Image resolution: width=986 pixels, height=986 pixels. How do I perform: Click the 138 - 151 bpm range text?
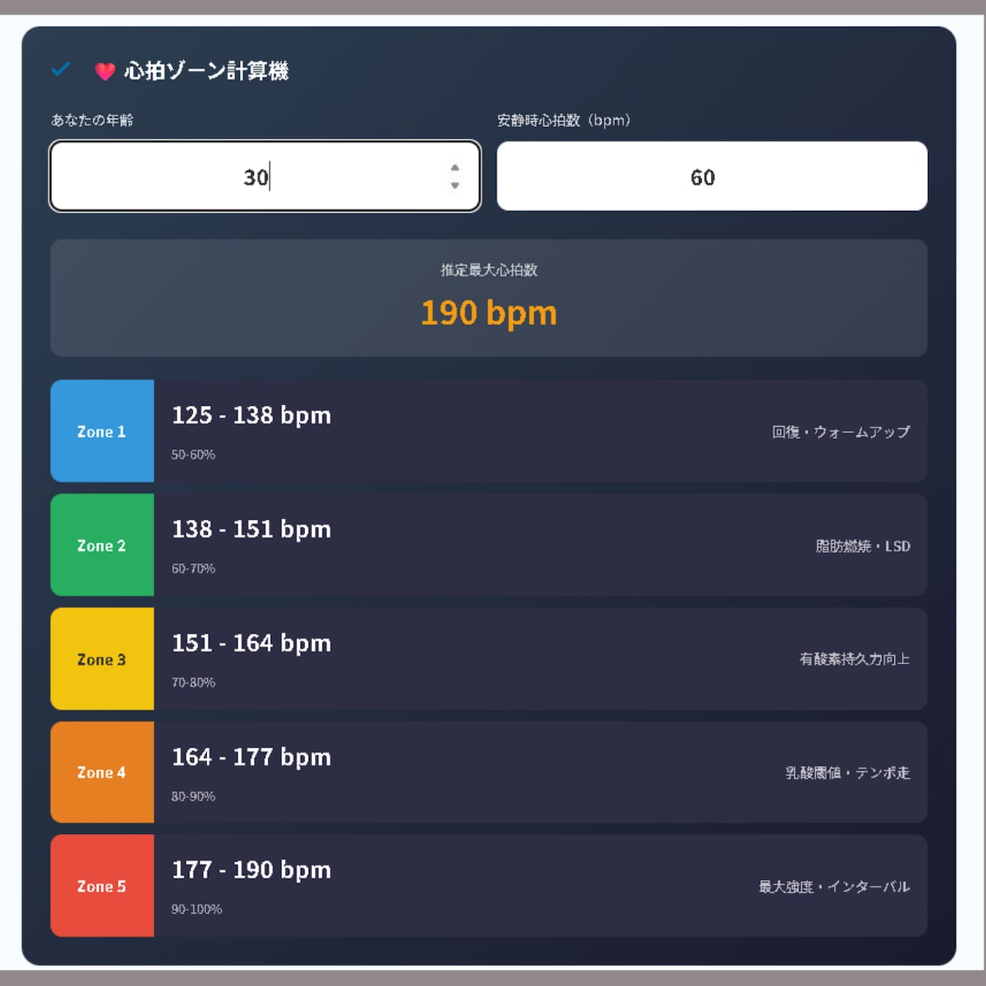point(251,529)
